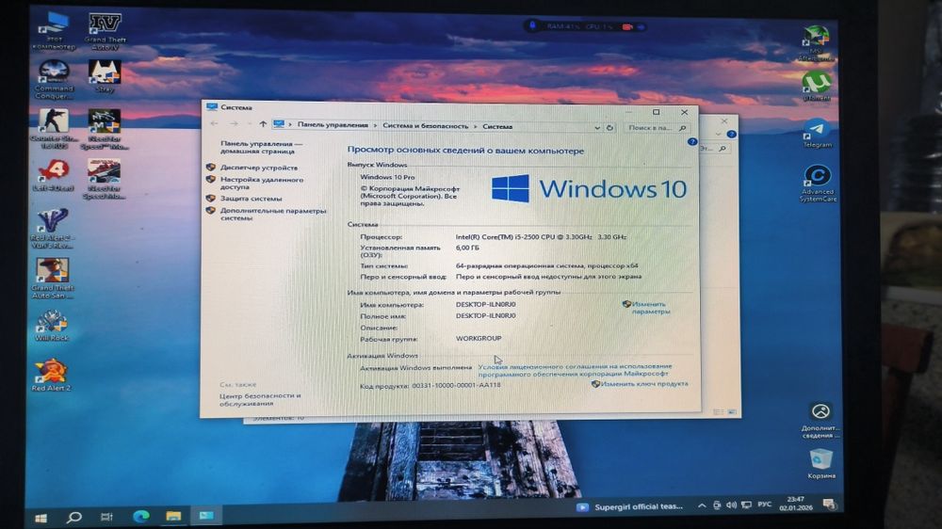
Task: Open File Explorer from taskbar
Action: pyautogui.click(x=173, y=516)
